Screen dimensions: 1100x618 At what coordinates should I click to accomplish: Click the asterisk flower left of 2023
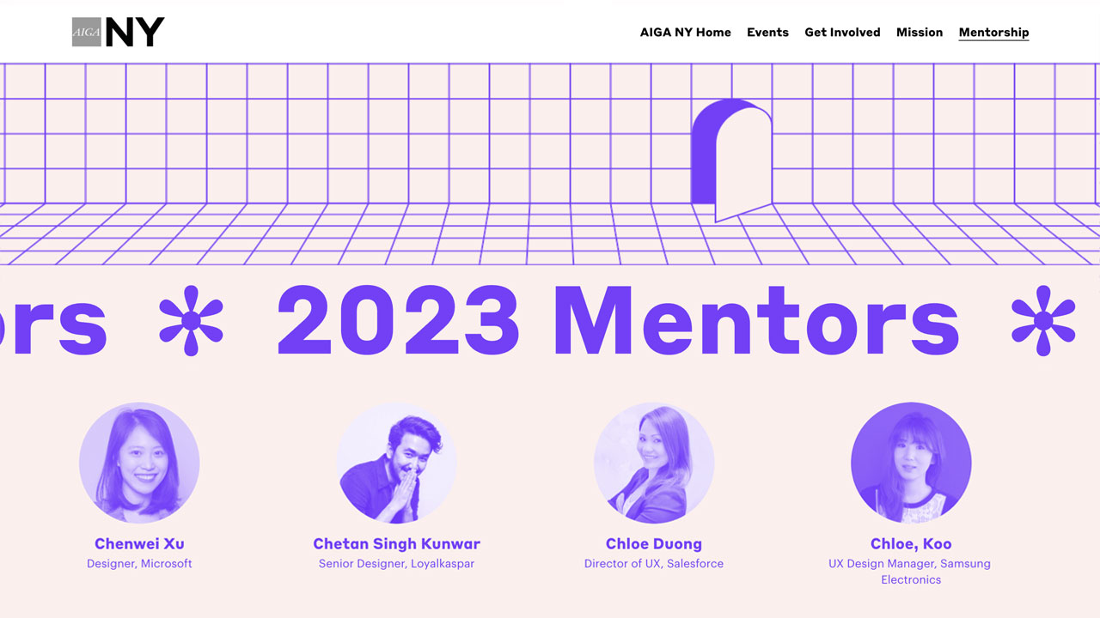191,321
